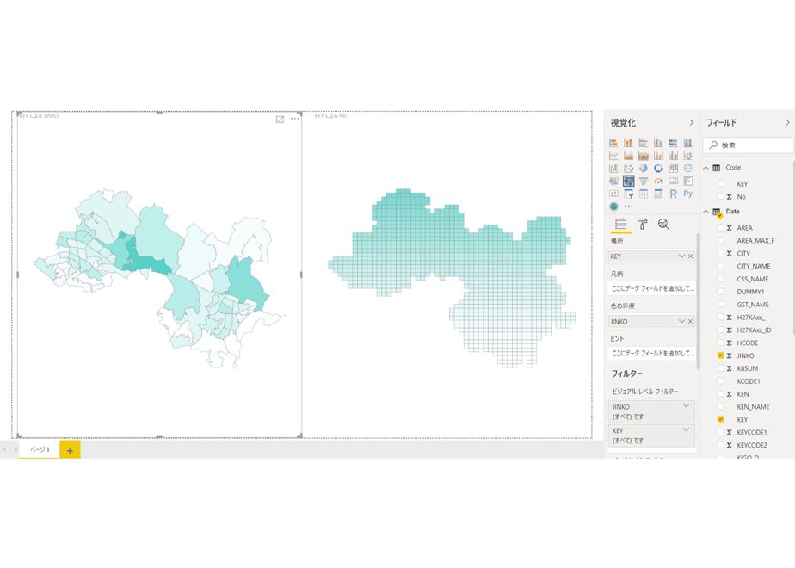Switch to the Fields well tab
This screenshot has height=568, width=795.
[x=620, y=224]
